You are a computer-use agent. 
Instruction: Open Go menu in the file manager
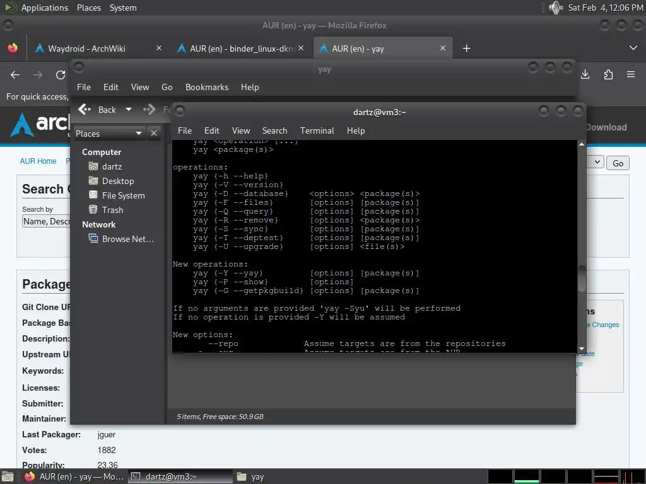167,87
